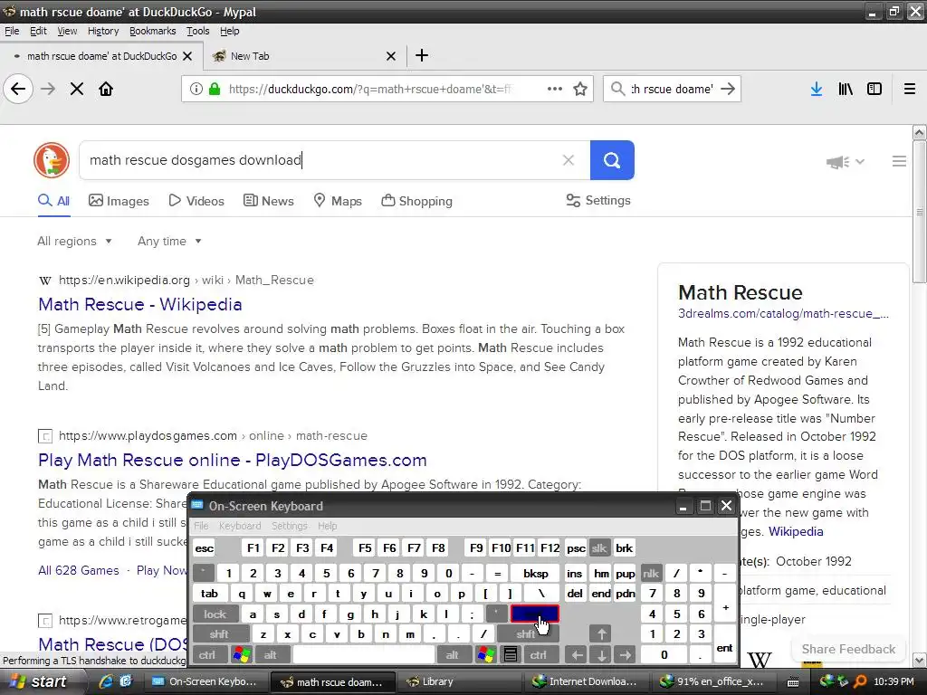927x695 pixels.
Task: Bookmark this page with the star icon
Action: click(580, 90)
